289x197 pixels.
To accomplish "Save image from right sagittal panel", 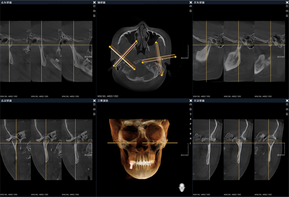I will (x=94, y=16).
